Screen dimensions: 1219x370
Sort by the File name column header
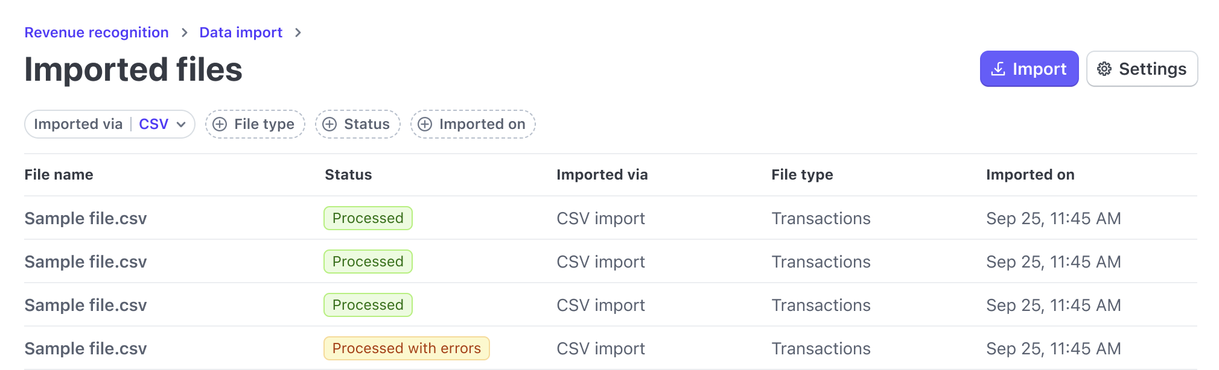pos(59,175)
